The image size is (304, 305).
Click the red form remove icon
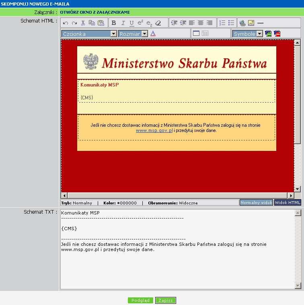(277, 34)
